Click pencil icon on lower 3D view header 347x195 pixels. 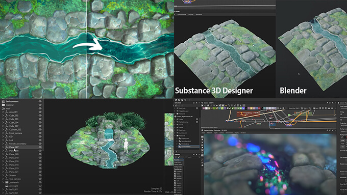327,130
